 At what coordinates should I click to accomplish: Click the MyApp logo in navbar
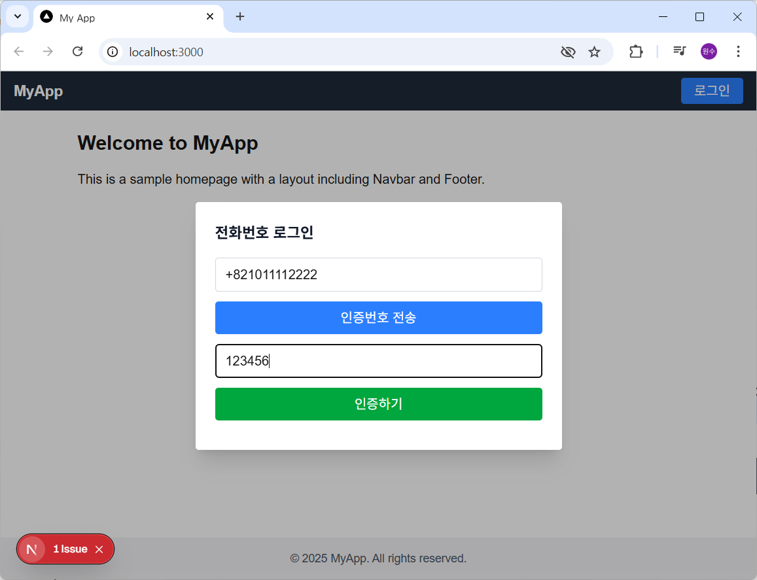click(x=38, y=91)
